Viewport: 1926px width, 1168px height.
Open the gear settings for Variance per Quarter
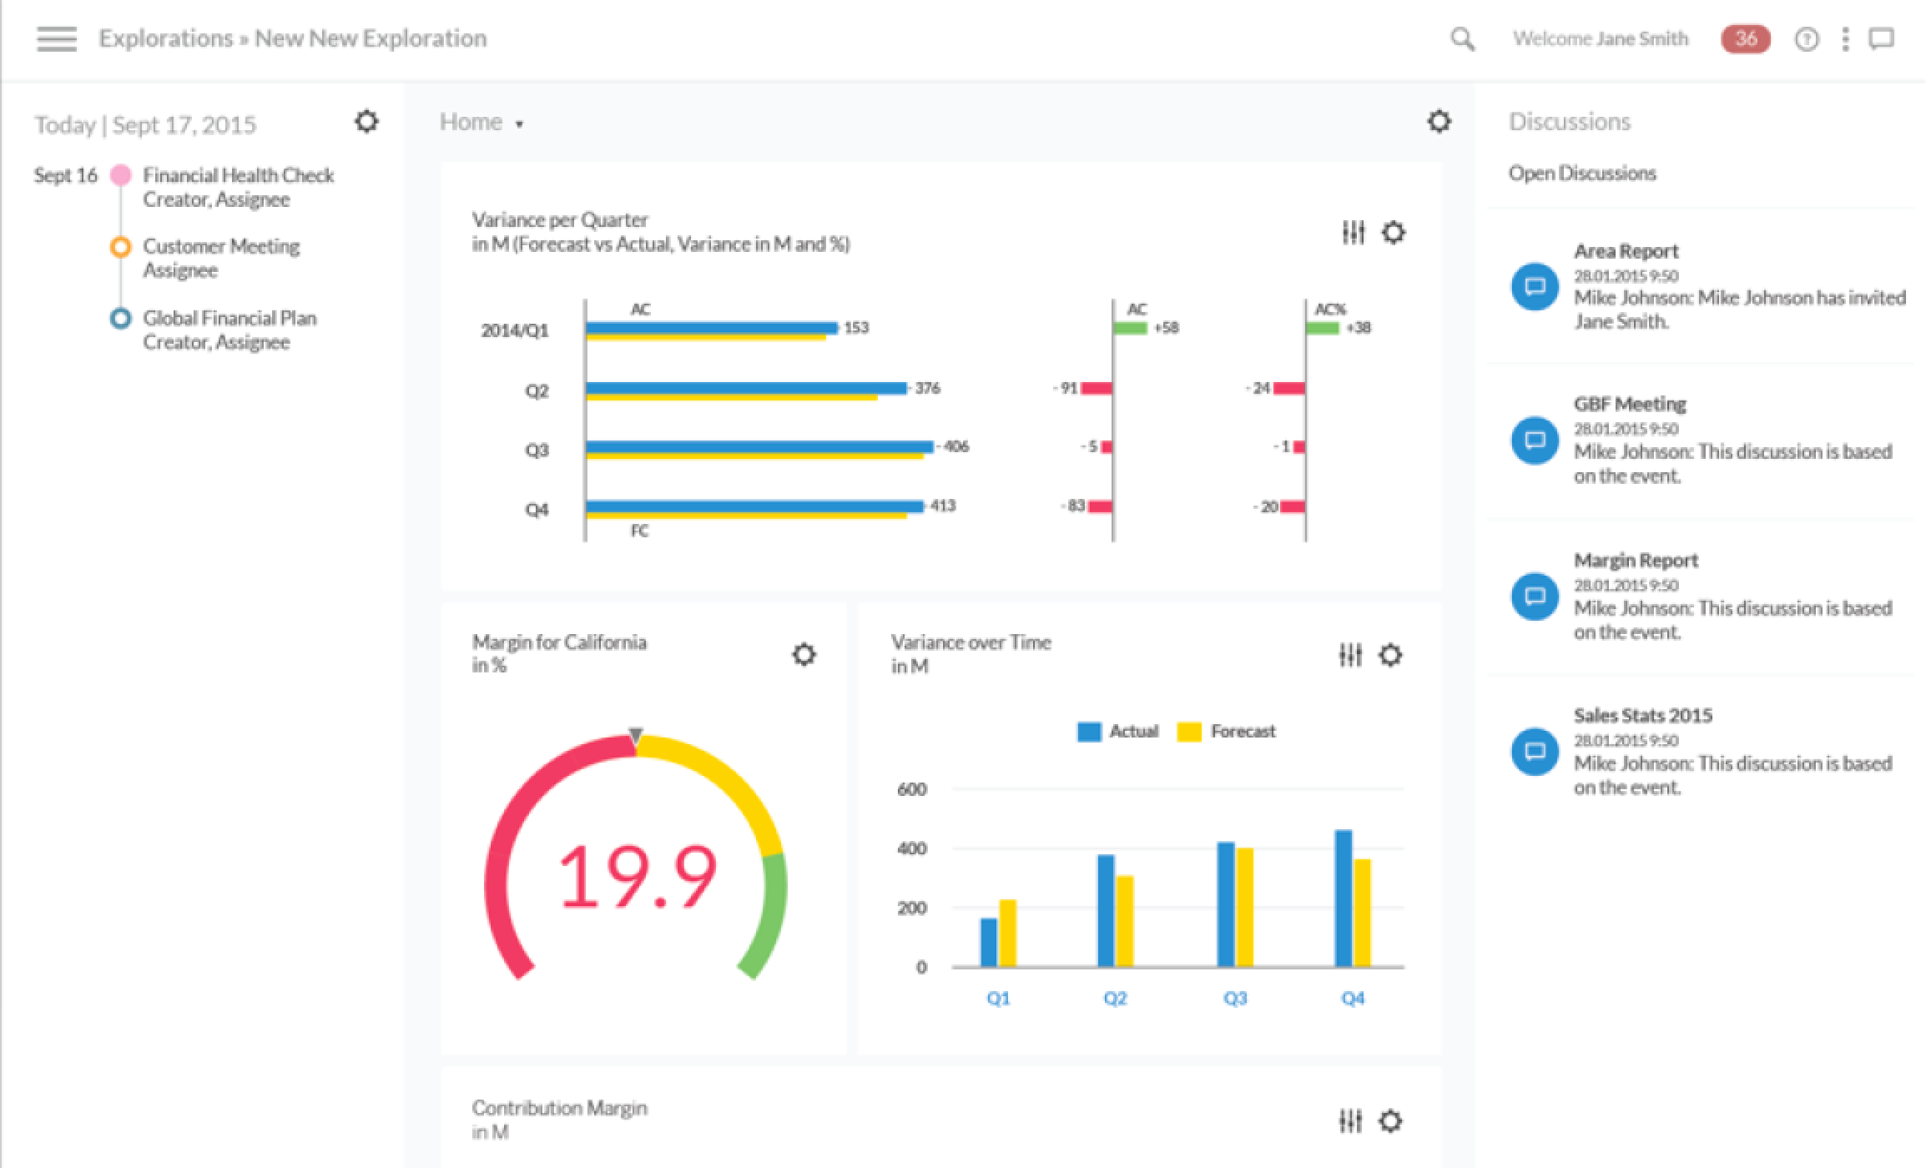pos(1392,233)
